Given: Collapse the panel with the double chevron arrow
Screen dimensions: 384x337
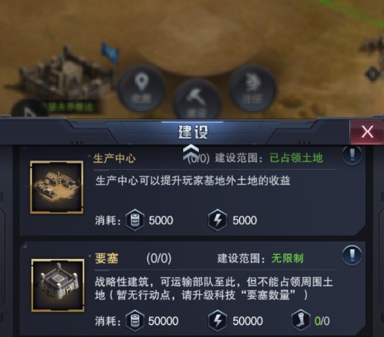Looking at the screenshot, I should coord(191,151).
